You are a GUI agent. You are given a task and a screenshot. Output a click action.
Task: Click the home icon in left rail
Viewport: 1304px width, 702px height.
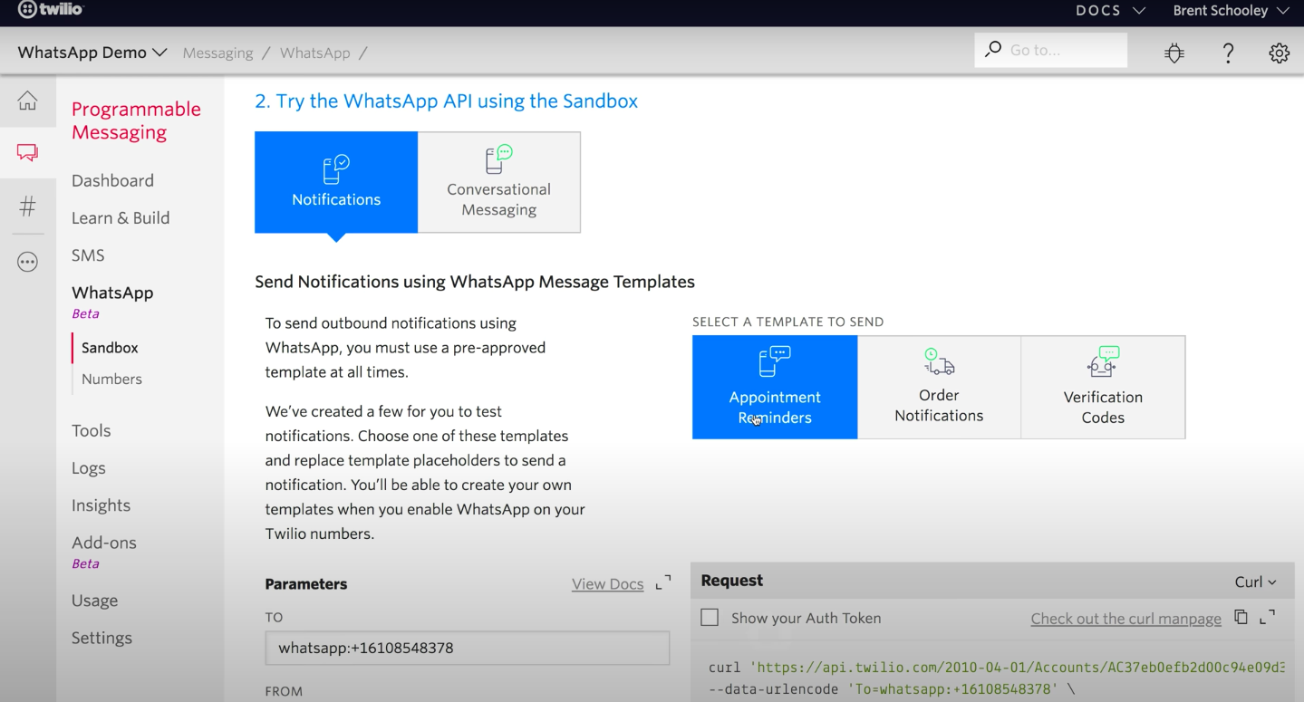(27, 101)
